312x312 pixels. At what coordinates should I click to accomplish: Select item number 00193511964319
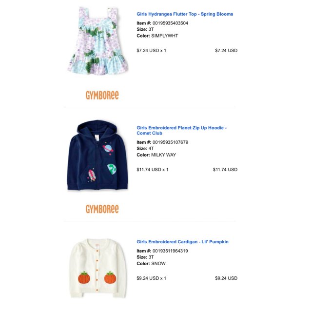(x=170, y=251)
